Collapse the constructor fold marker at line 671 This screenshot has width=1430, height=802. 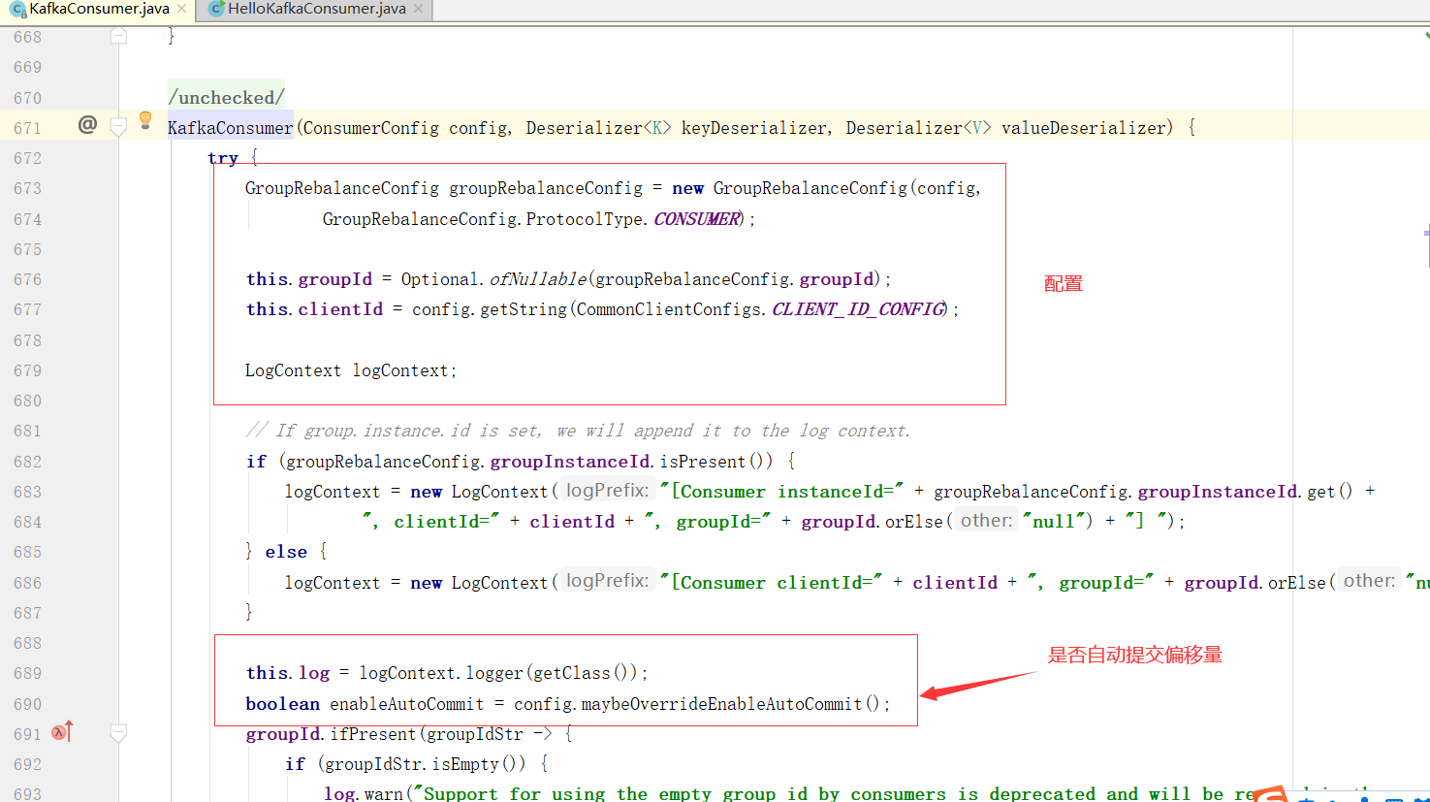coord(118,127)
